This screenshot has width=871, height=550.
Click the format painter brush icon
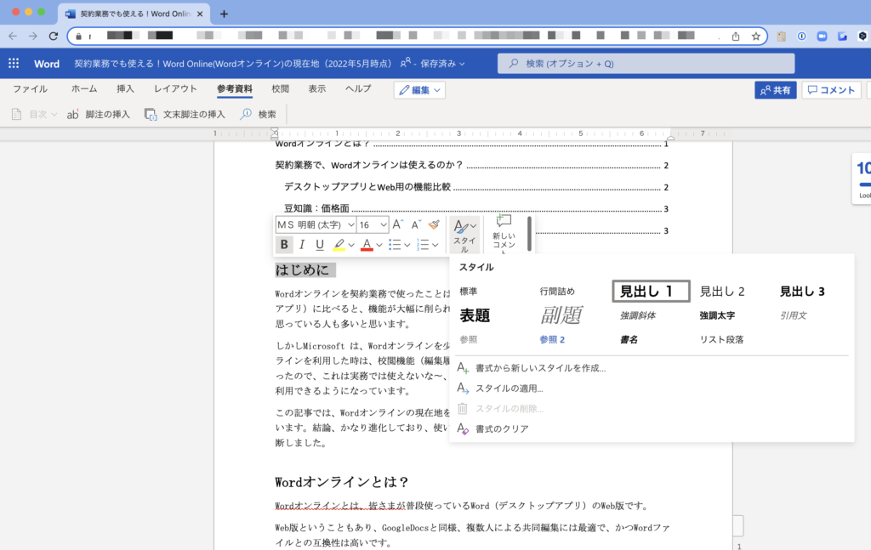tap(434, 224)
